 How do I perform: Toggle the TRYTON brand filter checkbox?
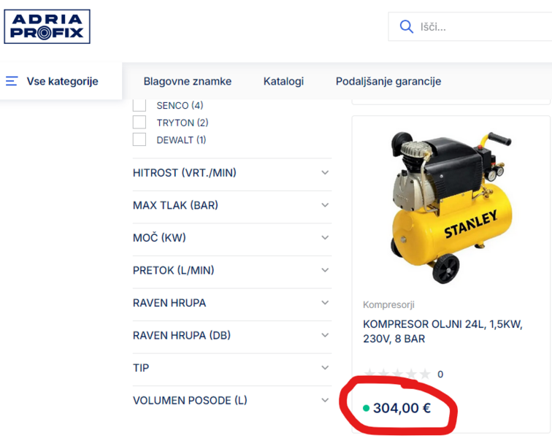(139, 123)
